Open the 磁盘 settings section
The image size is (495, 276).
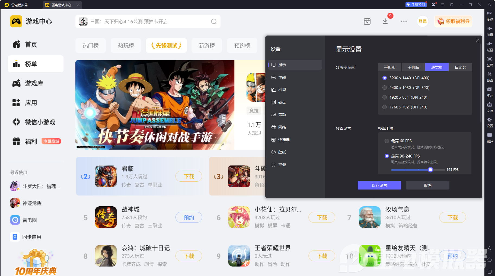pos(295,102)
